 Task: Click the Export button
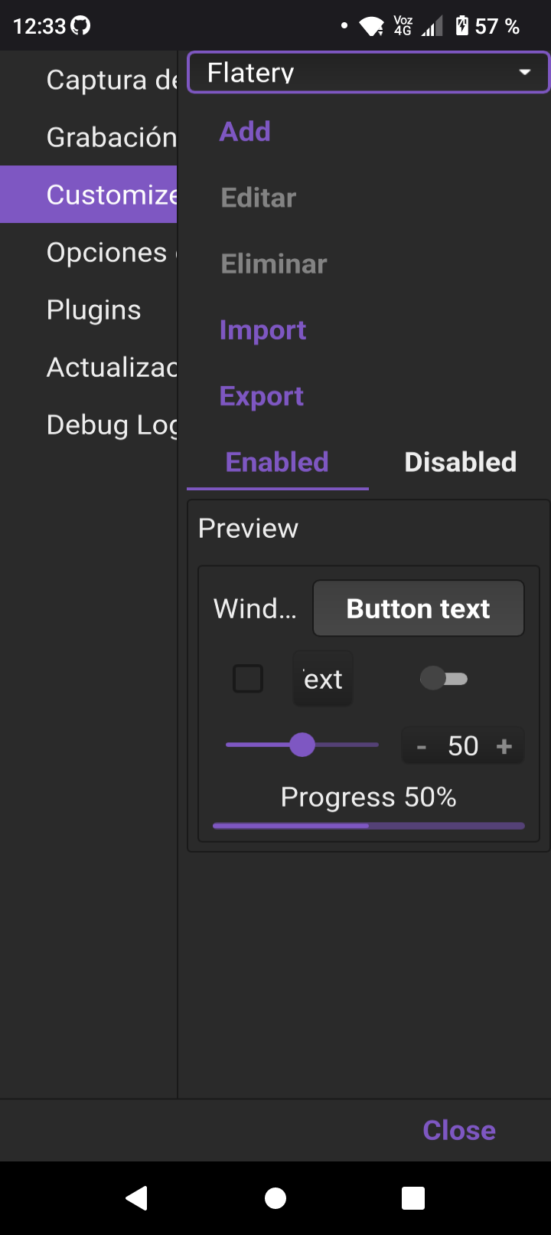pyautogui.click(x=262, y=396)
